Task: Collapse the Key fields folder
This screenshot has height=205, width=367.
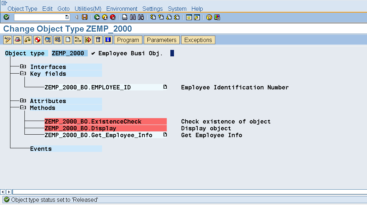Action: pos(23,74)
